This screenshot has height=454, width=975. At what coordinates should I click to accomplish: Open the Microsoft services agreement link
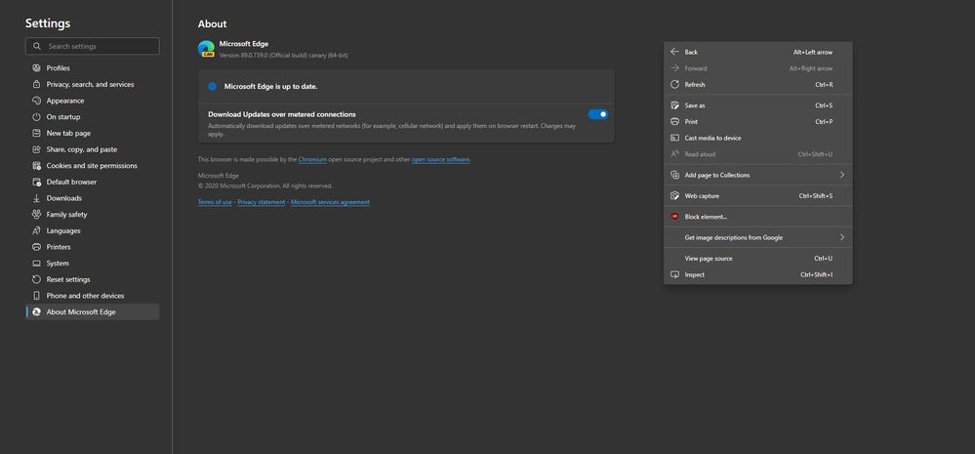[x=330, y=202]
